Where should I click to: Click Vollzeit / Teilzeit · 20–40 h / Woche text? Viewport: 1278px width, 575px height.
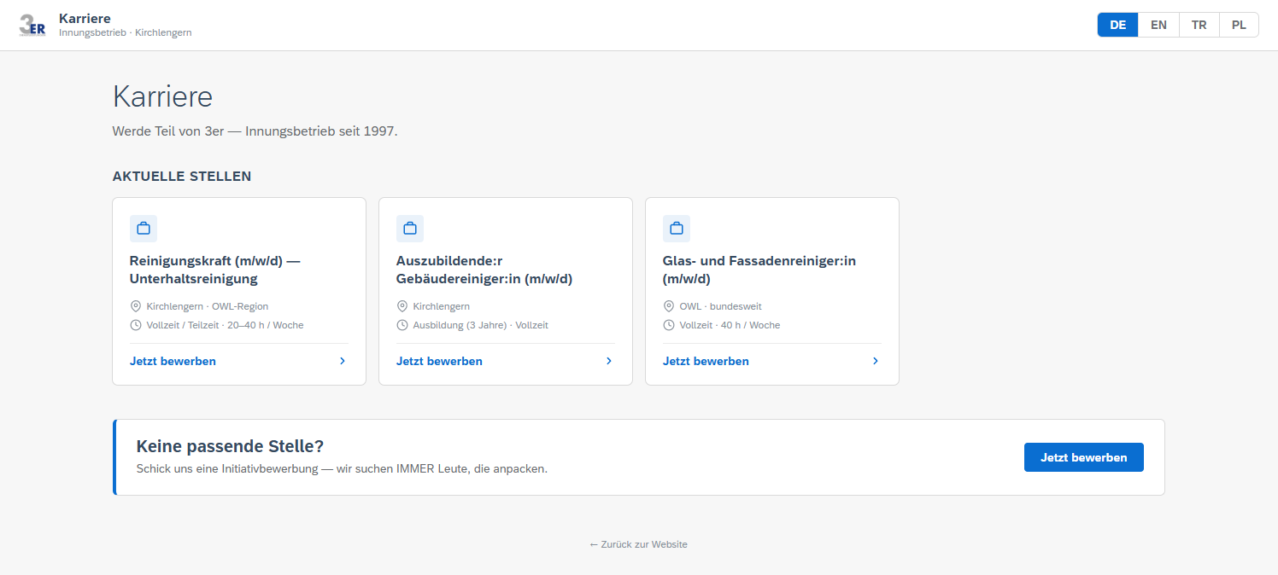tap(226, 325)
